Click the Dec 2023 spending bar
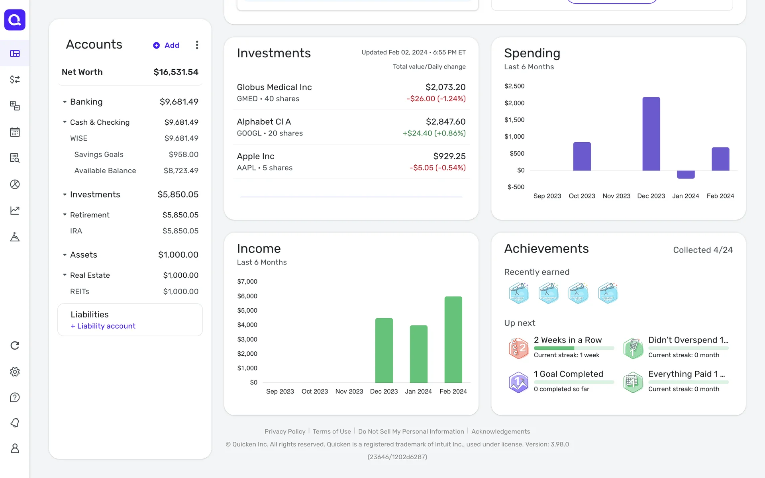765x478 pixels. [x=651, y=134]
